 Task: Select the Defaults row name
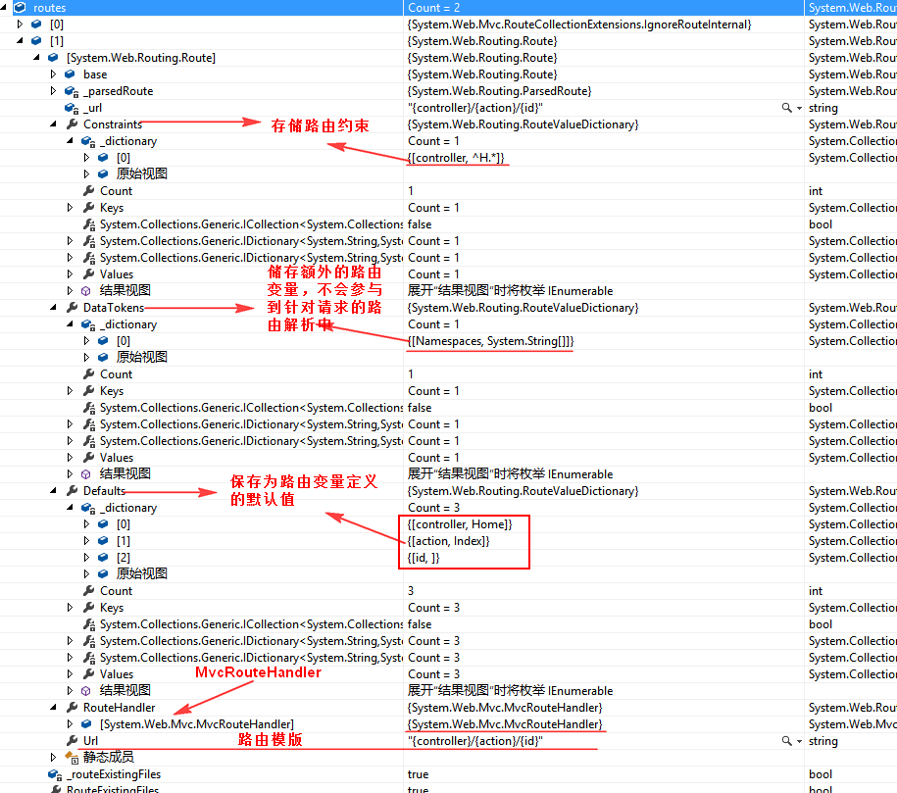104,490
